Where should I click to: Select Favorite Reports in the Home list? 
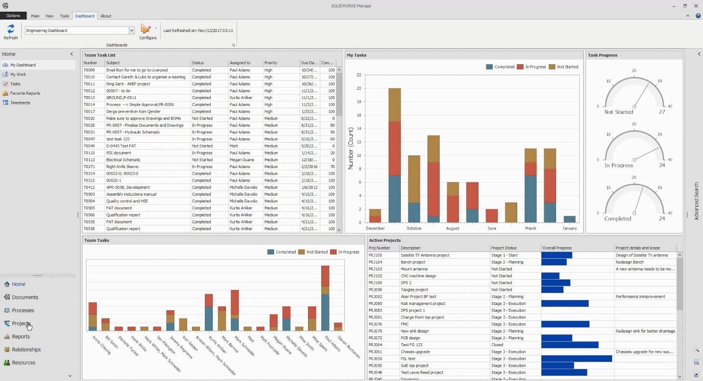point(25,93)
